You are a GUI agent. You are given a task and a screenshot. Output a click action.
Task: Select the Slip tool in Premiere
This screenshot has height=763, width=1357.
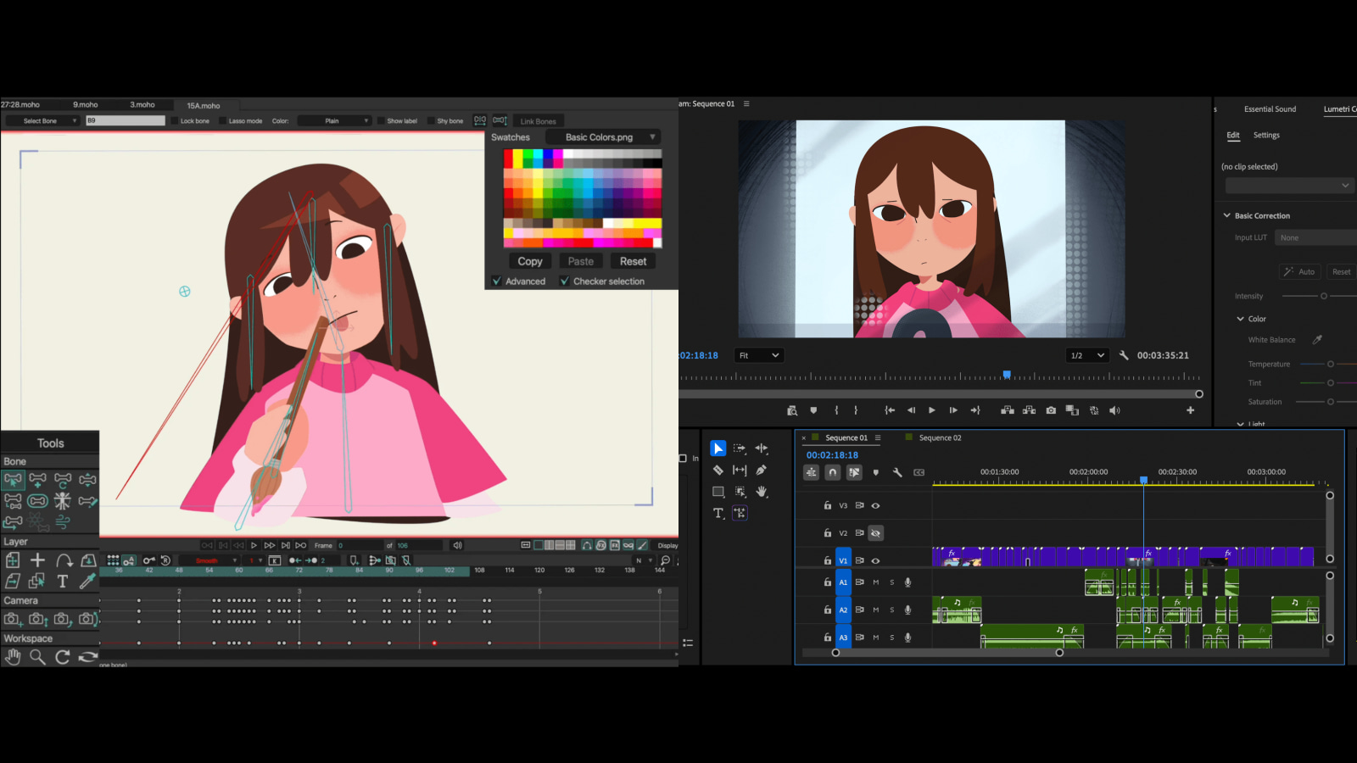740,470
